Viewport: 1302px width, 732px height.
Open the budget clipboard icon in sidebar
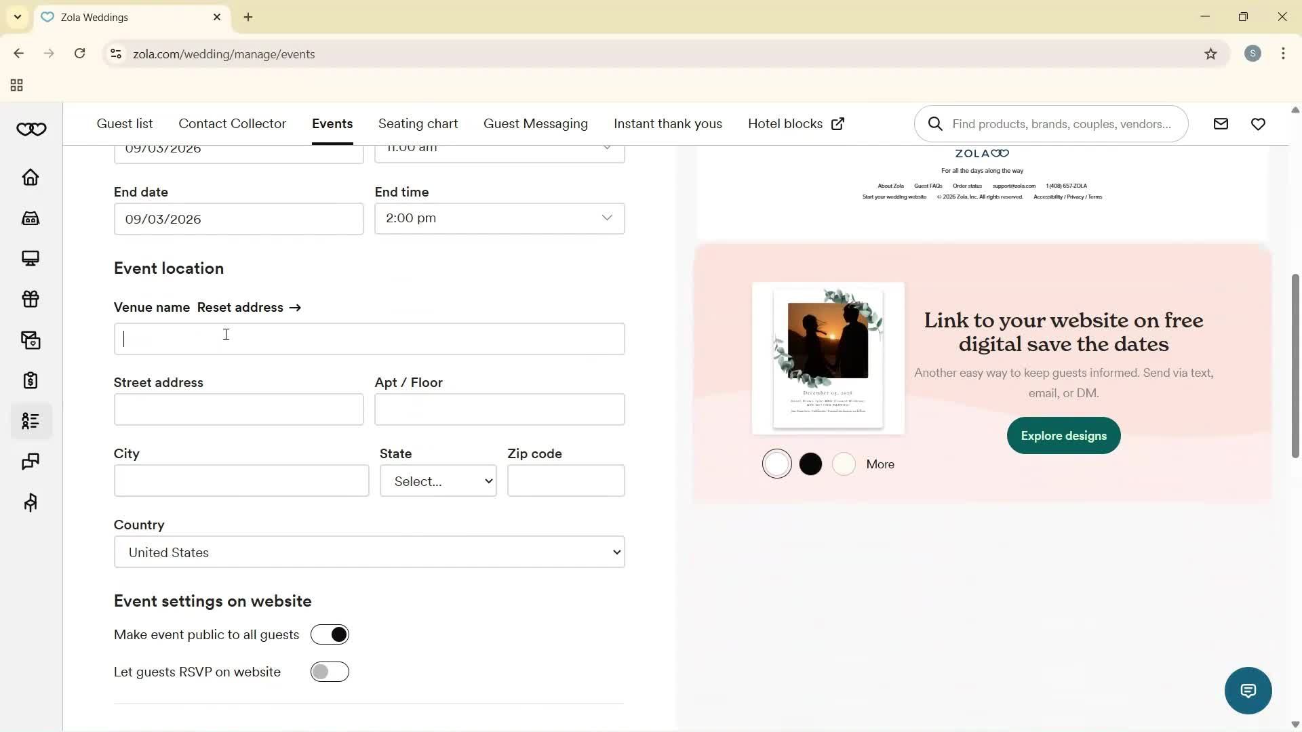pyautogui.click(x=31, y=380)
